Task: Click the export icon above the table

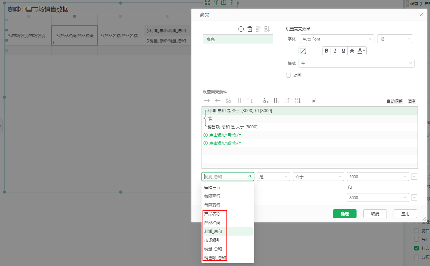Action: 224,2
